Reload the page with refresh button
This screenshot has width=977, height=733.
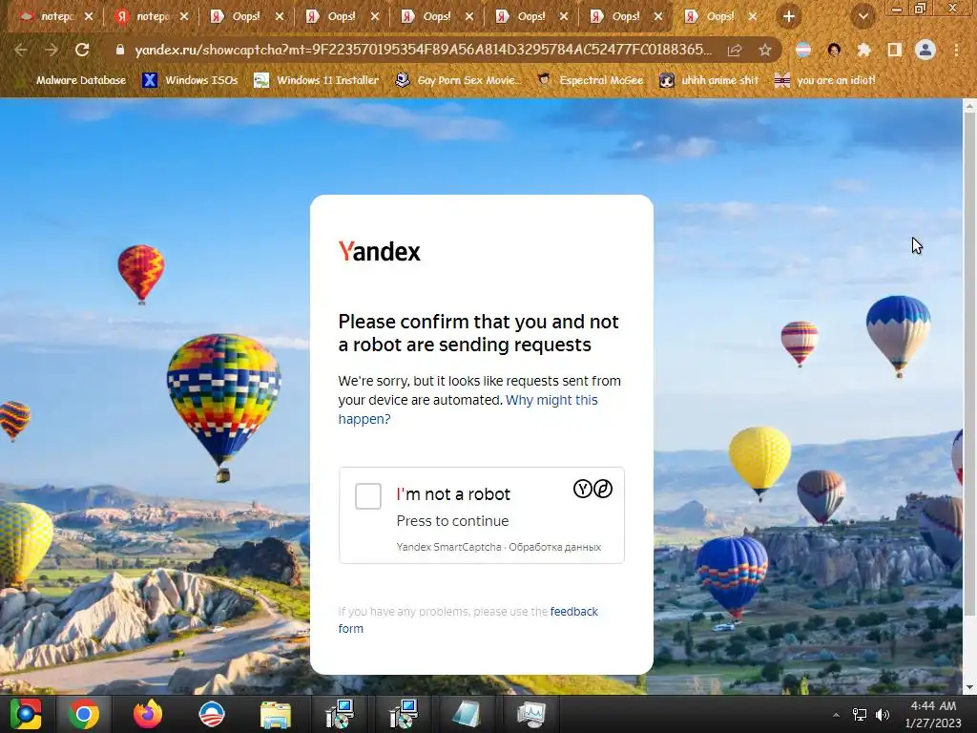pyautogui.click(x=82, y=50)
